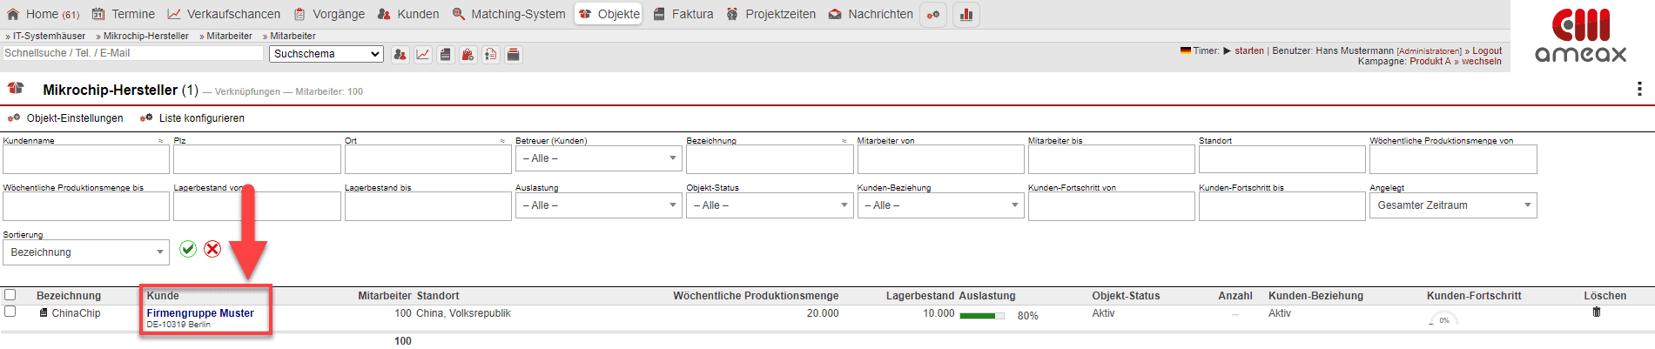Open the three-dot menu on the right

[x=1638, y=89]
